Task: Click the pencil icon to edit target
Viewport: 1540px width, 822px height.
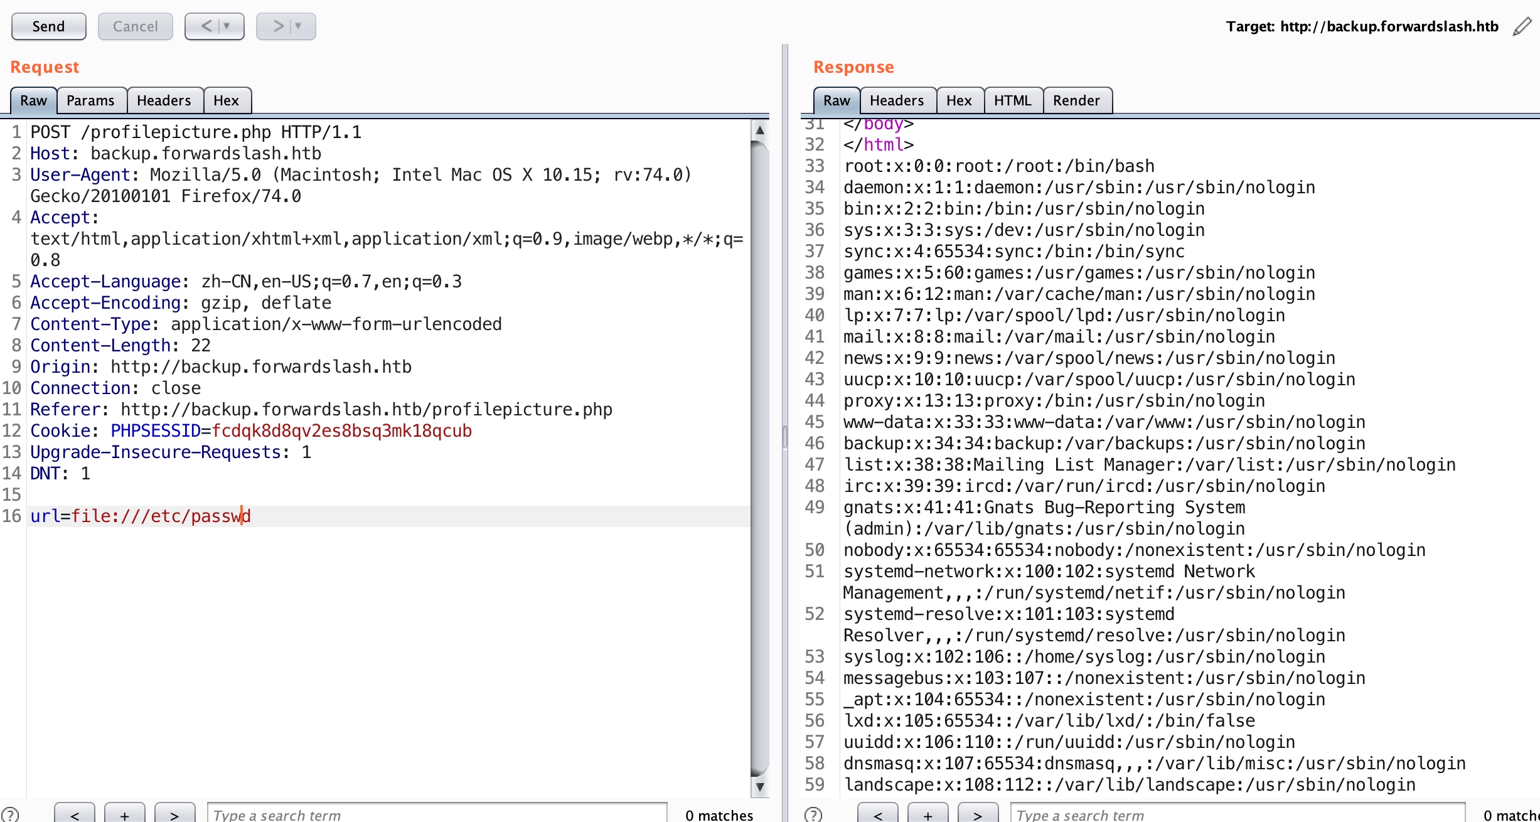Action: [1522, 26]
